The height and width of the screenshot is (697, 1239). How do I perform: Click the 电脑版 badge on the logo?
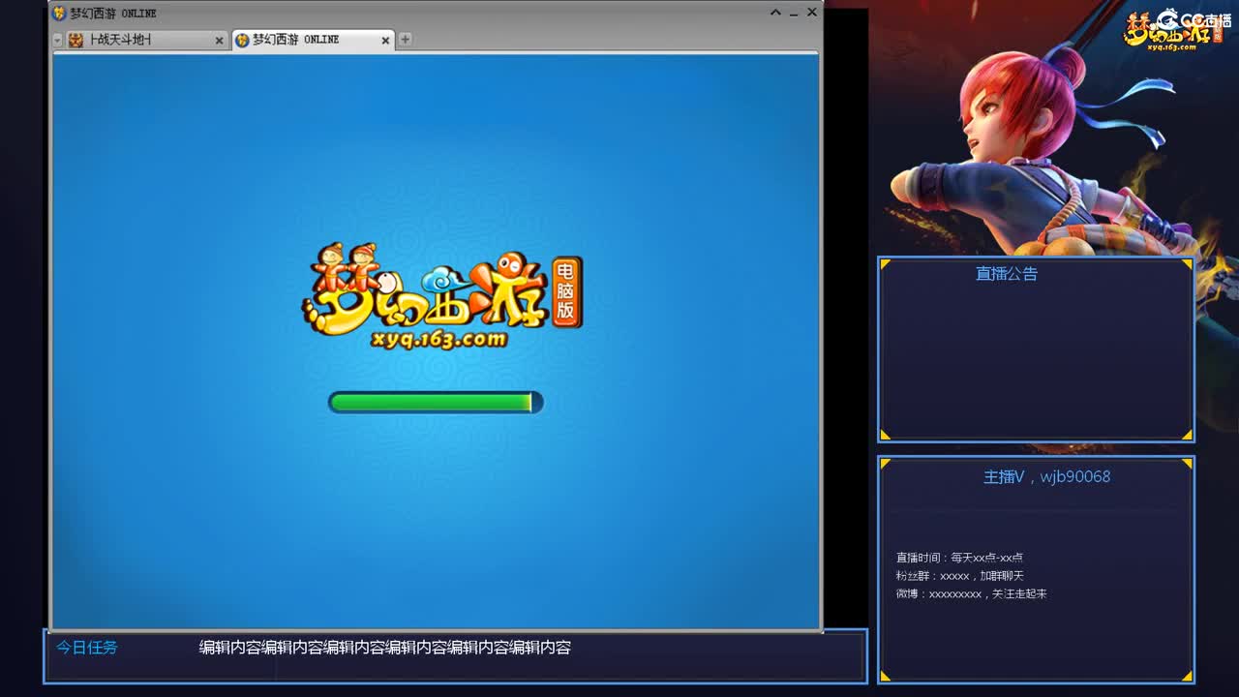(x=566, y=291)
